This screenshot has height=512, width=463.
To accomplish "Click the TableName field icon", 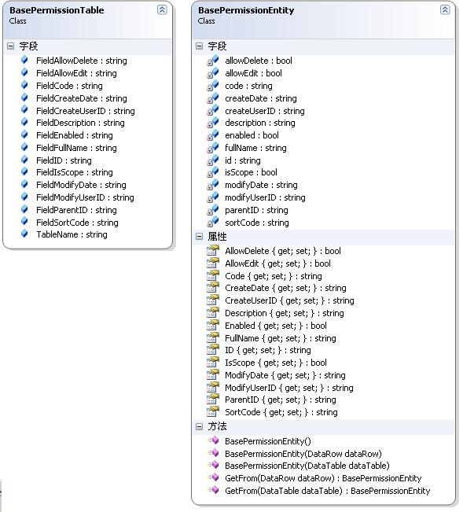I will click(x=24, y=234).
